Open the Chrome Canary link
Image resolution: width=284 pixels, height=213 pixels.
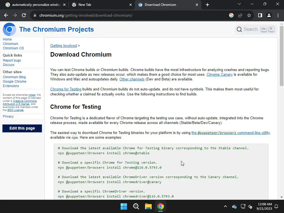click(x=220, y=74)
